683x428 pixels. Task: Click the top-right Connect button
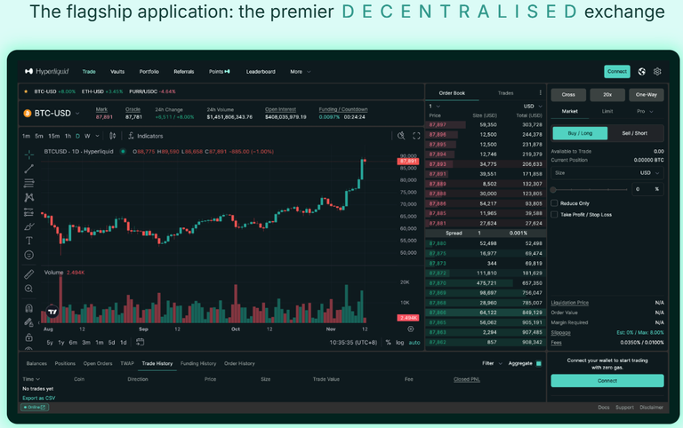point(617,71)
